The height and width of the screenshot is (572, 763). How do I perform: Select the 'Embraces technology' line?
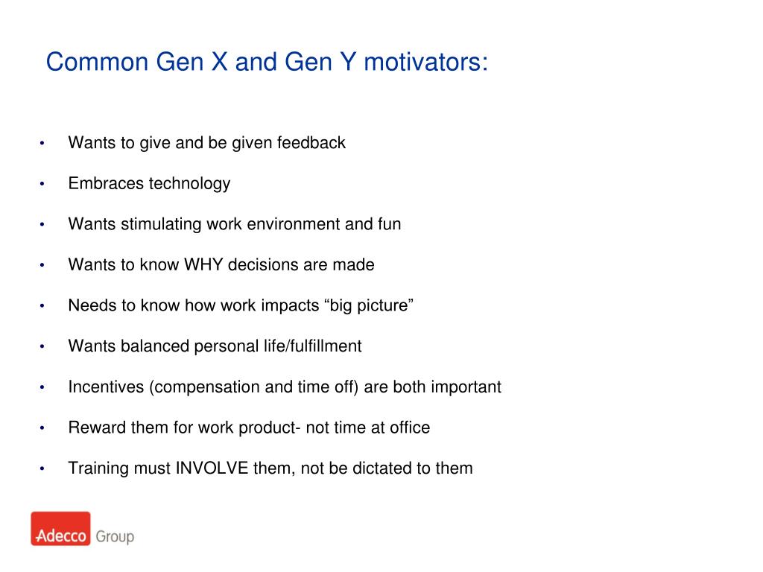149,184
